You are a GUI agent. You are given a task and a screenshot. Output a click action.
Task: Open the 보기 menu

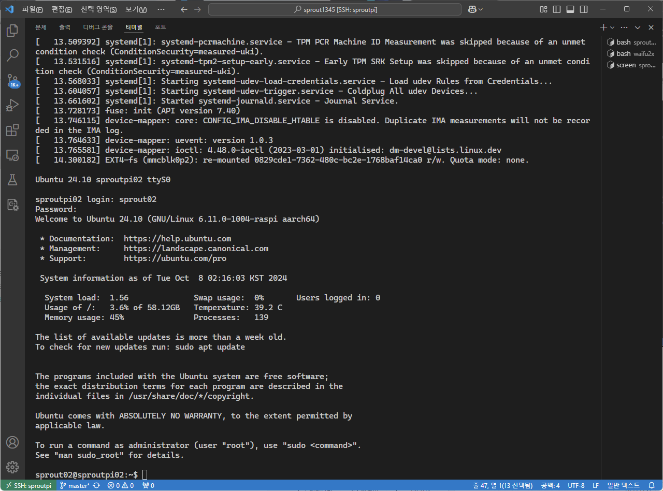136,9
